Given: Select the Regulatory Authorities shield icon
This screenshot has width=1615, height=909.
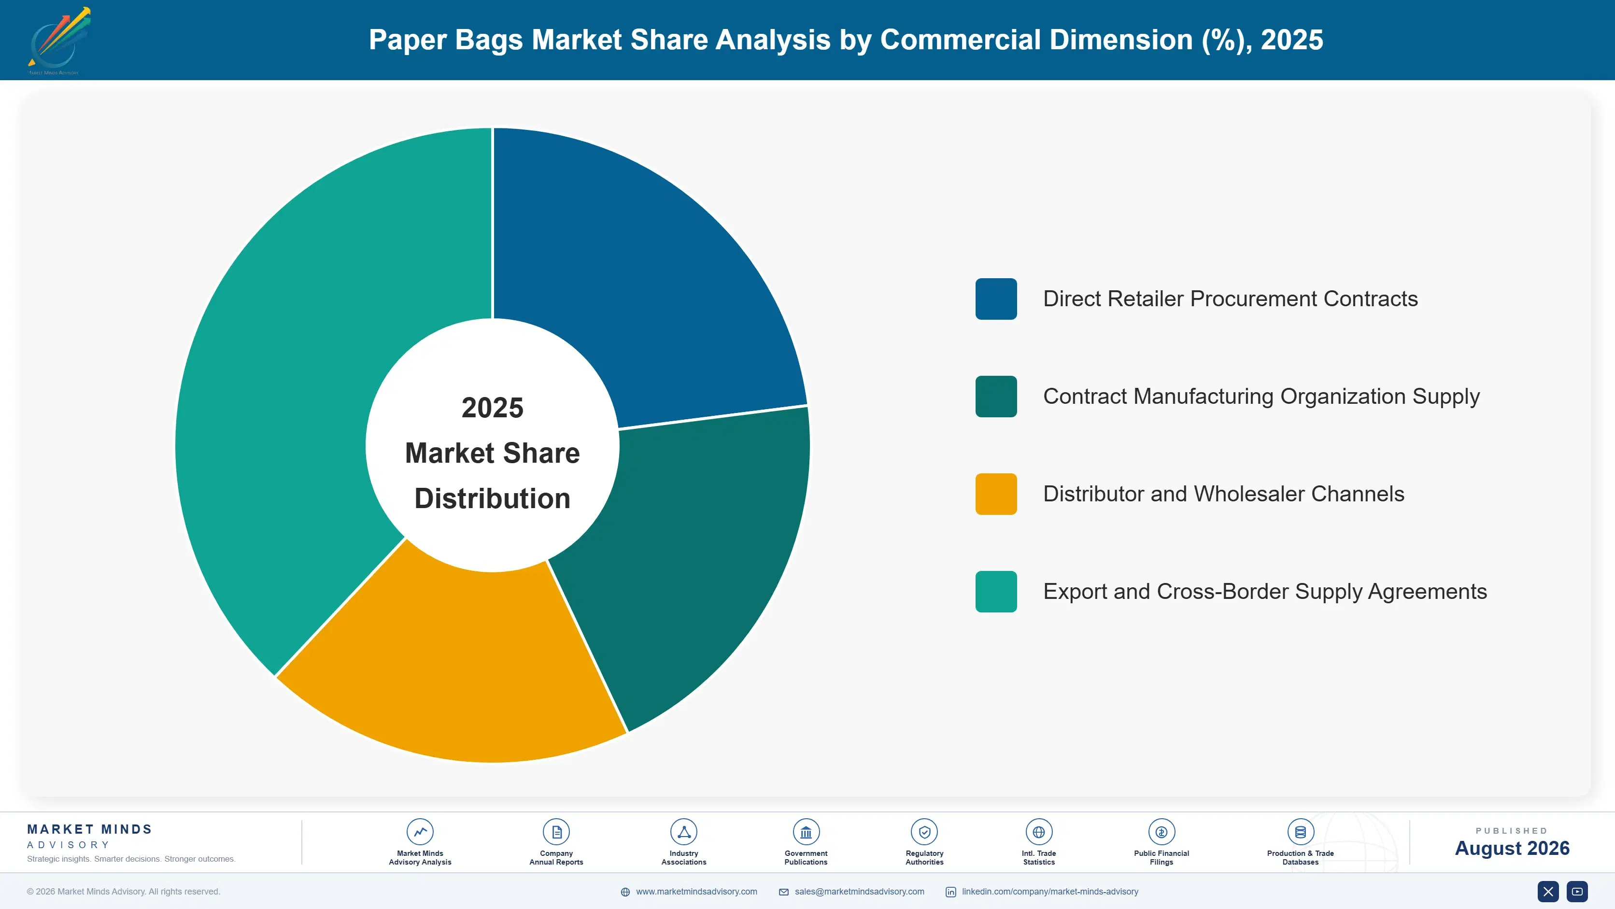Looking at the screenshot, I should (924, 832).
